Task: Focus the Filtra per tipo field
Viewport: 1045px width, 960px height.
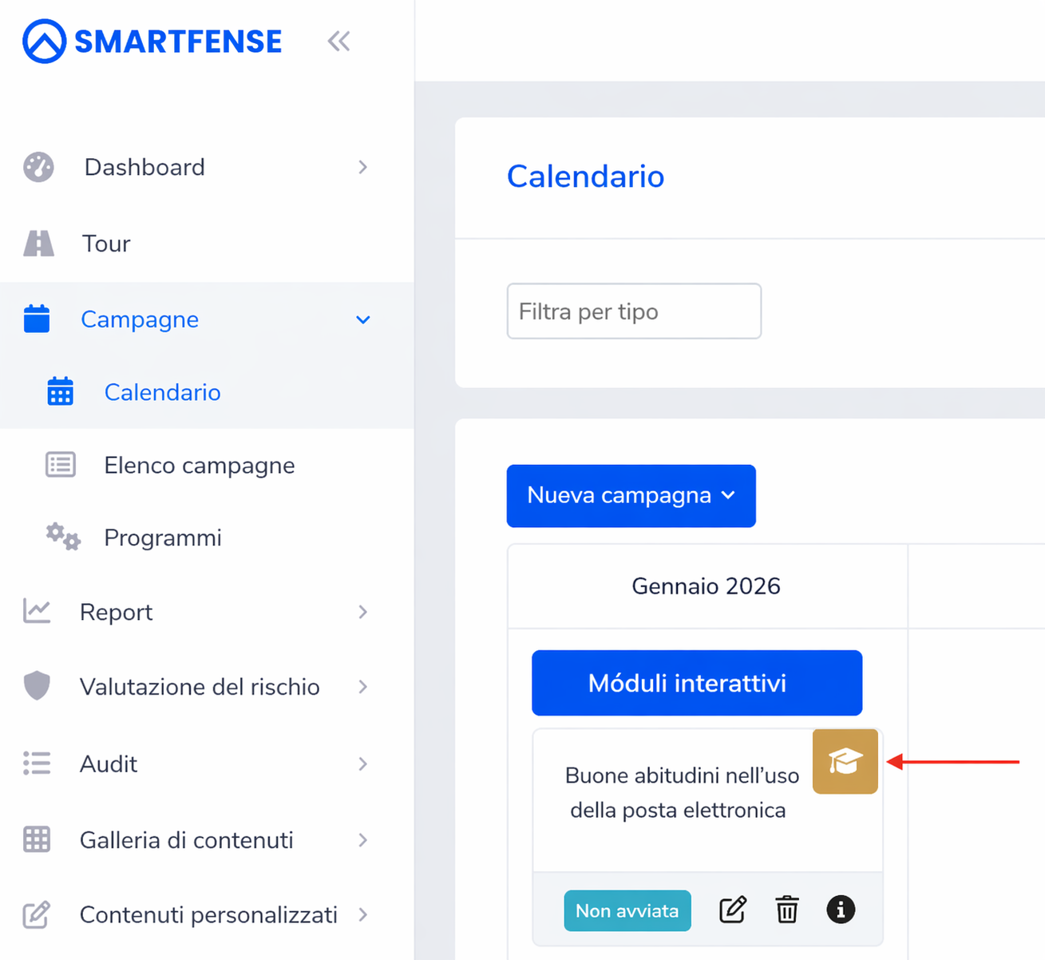Action: pyautogui.click(x=634, y=311)
